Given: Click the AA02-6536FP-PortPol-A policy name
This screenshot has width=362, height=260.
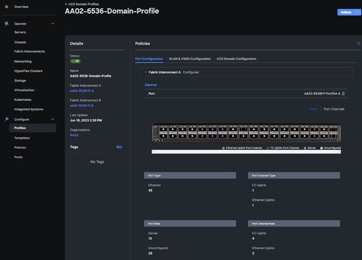Looking at the screenshot, I should pos(322,94).
